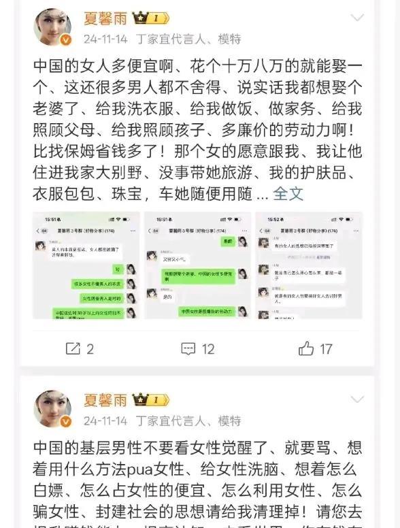Screen dimensions: 400x528
Task: Open username 夏馨雨 on first post
Action: [105, 18]
